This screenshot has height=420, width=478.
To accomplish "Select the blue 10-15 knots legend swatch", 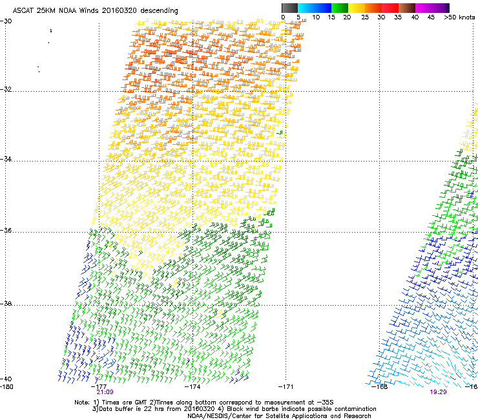I will coord(323,8).
